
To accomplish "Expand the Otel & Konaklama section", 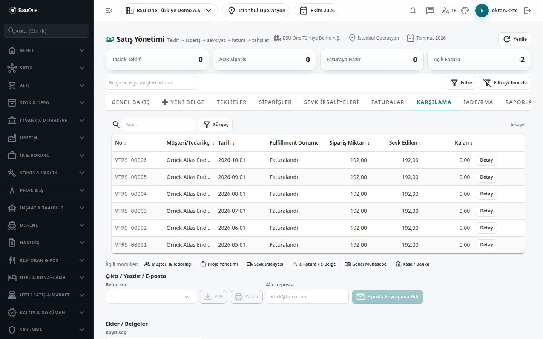I will pyautogui.click(x=47, y=278).
